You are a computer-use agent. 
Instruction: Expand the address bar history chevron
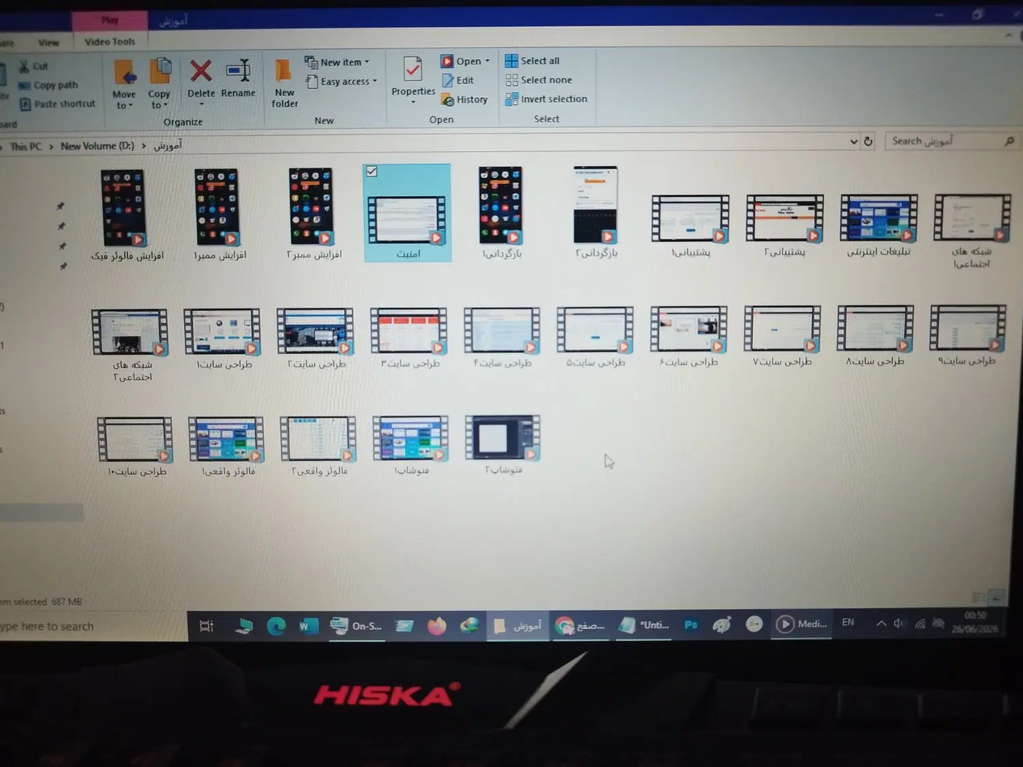pos(853,142)
